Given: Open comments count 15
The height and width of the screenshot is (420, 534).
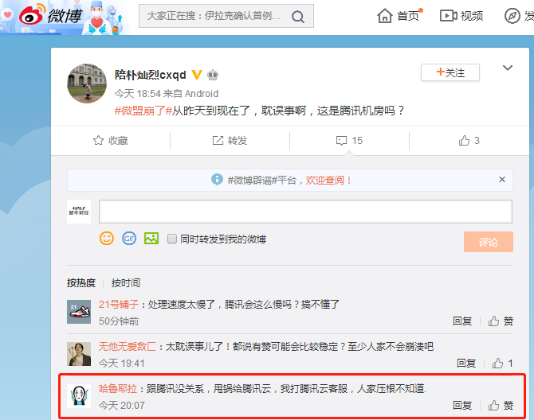Looking at the screenshot, I should [349, 140].
